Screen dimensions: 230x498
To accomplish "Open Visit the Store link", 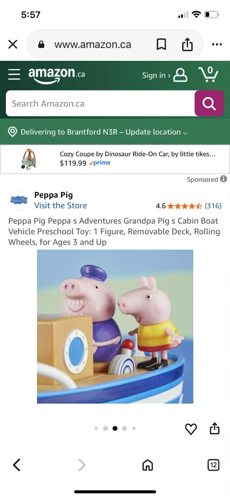I will click(x=61, y=205).
